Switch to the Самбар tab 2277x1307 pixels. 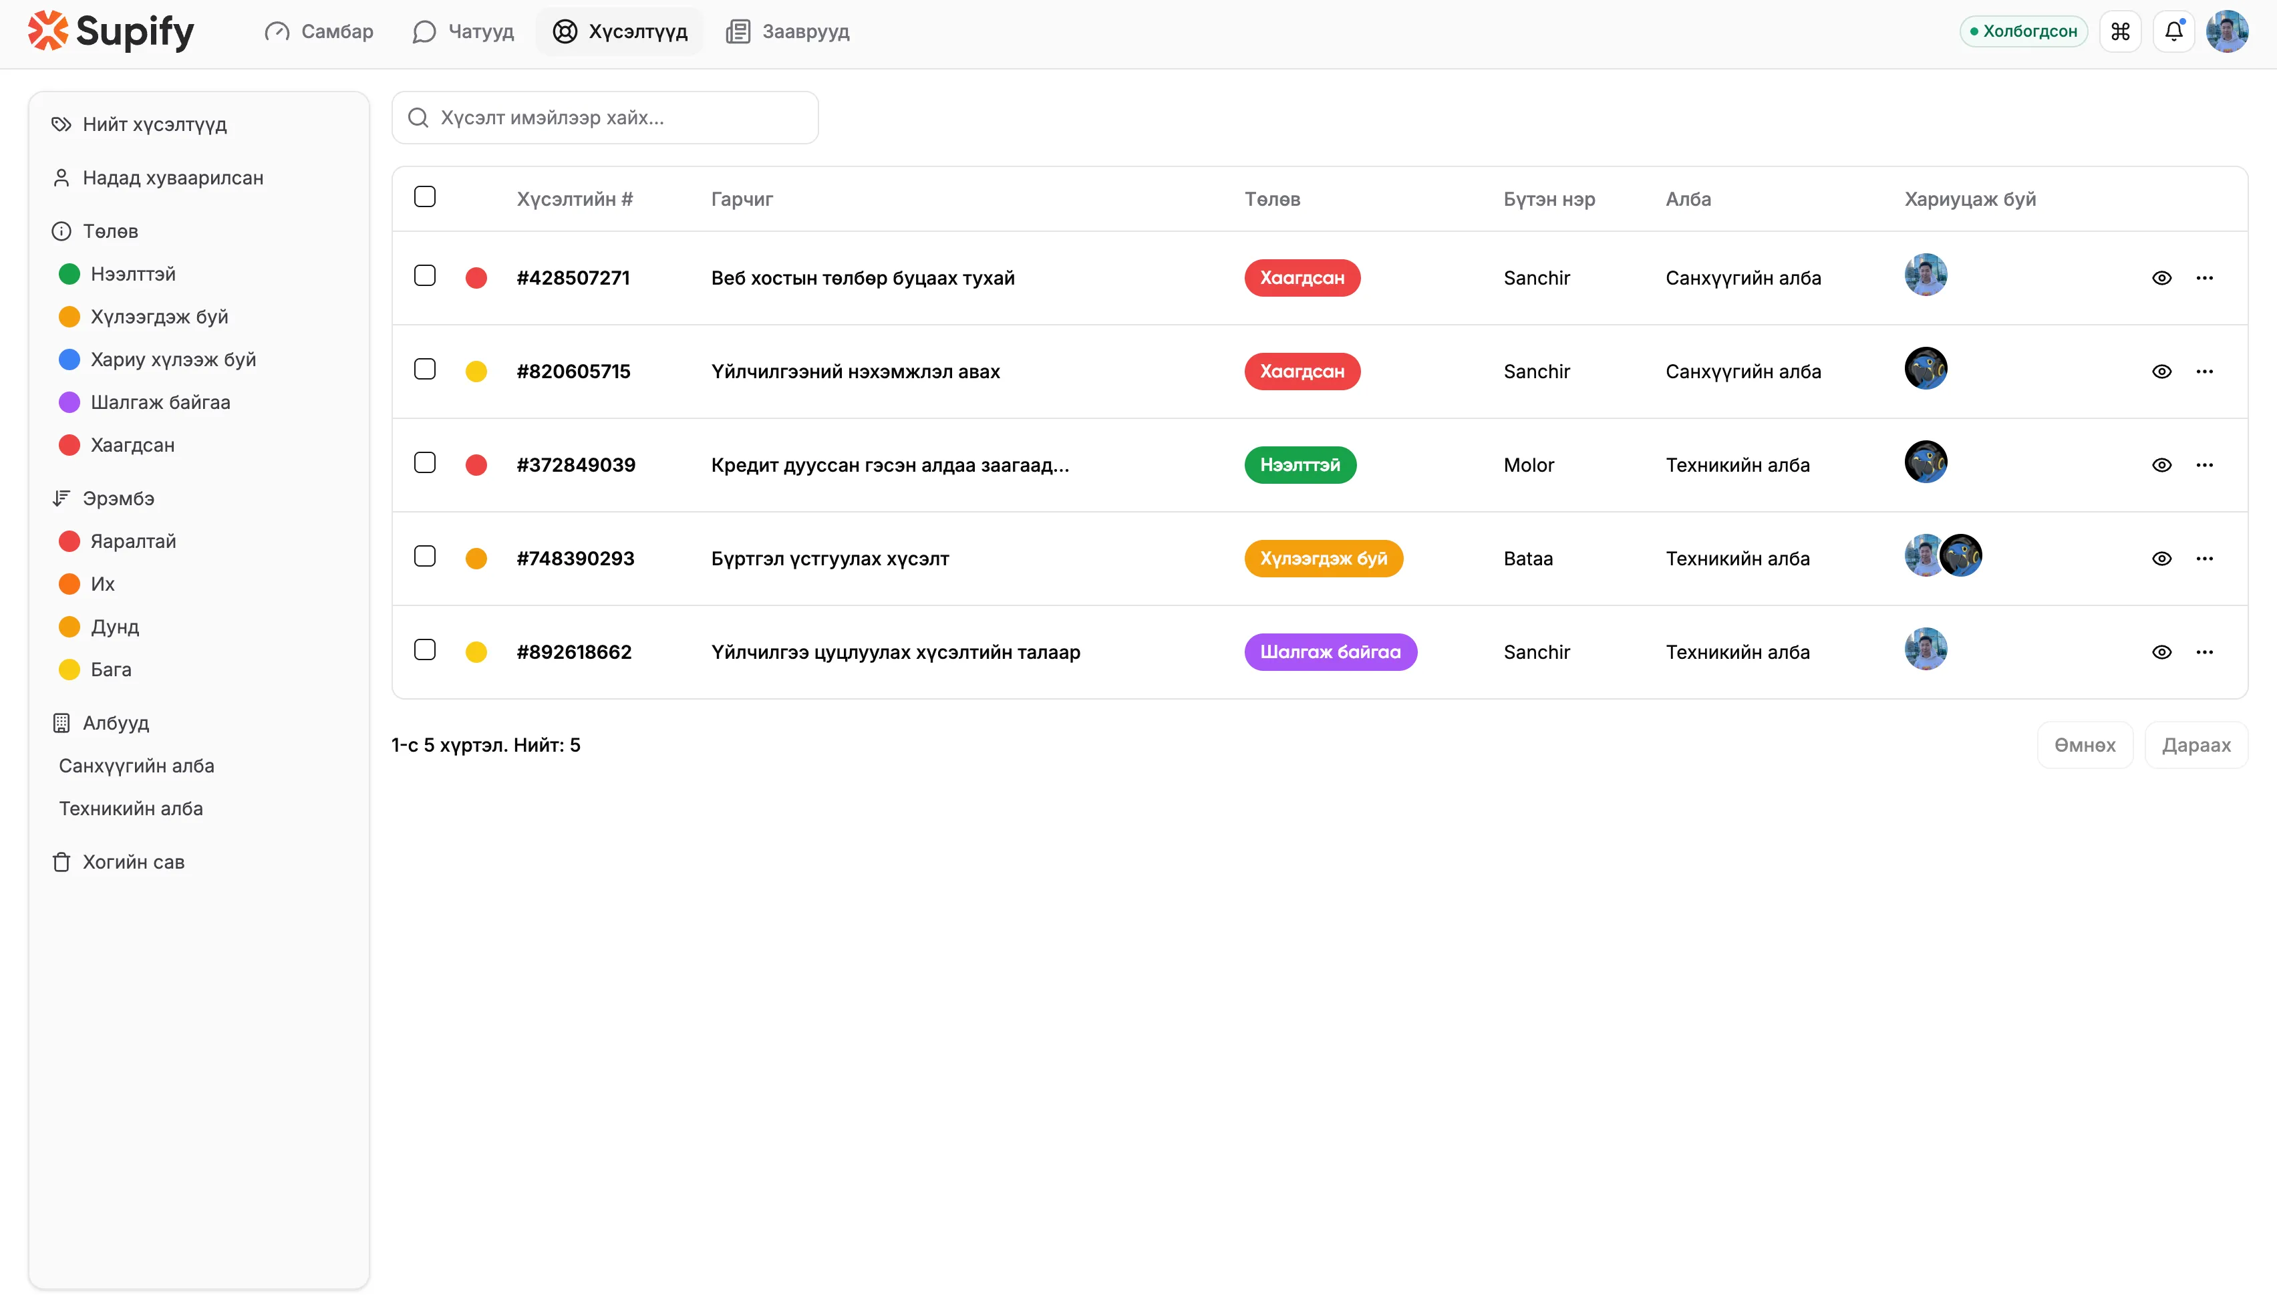pyautogui.click(x=319, y=31)
